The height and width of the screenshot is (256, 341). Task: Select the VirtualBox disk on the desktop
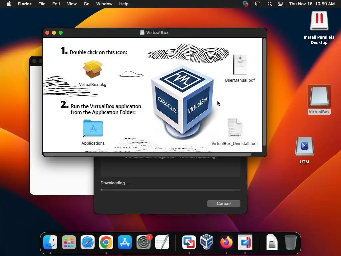[x=319, y=96]
